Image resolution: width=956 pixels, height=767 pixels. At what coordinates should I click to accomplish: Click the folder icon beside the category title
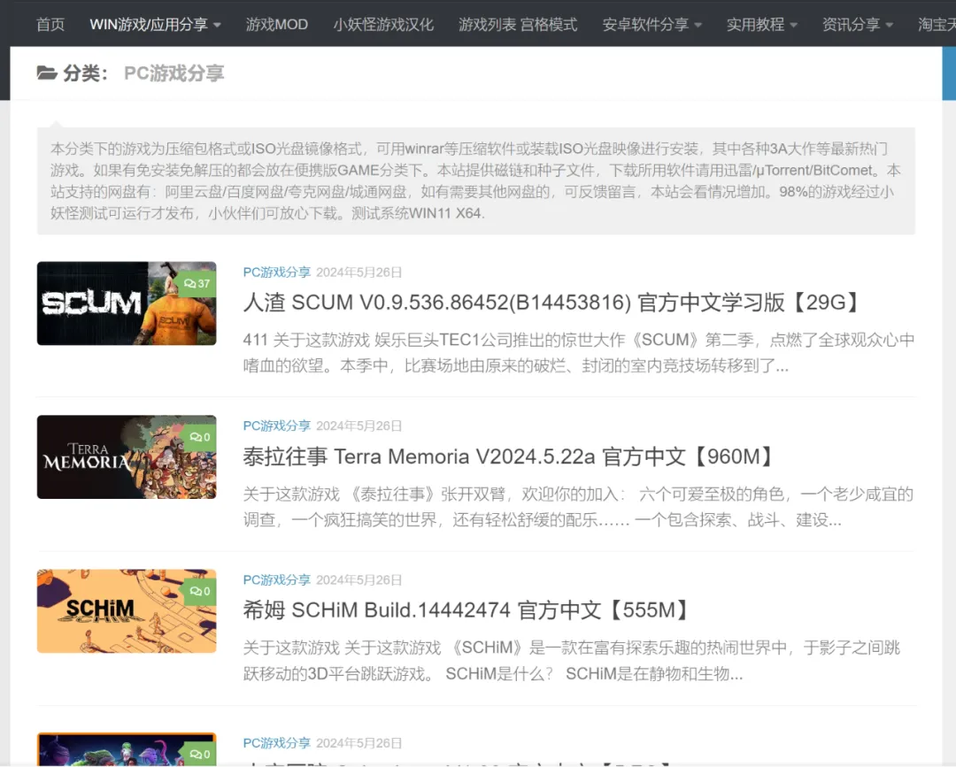tap(47, 73)
